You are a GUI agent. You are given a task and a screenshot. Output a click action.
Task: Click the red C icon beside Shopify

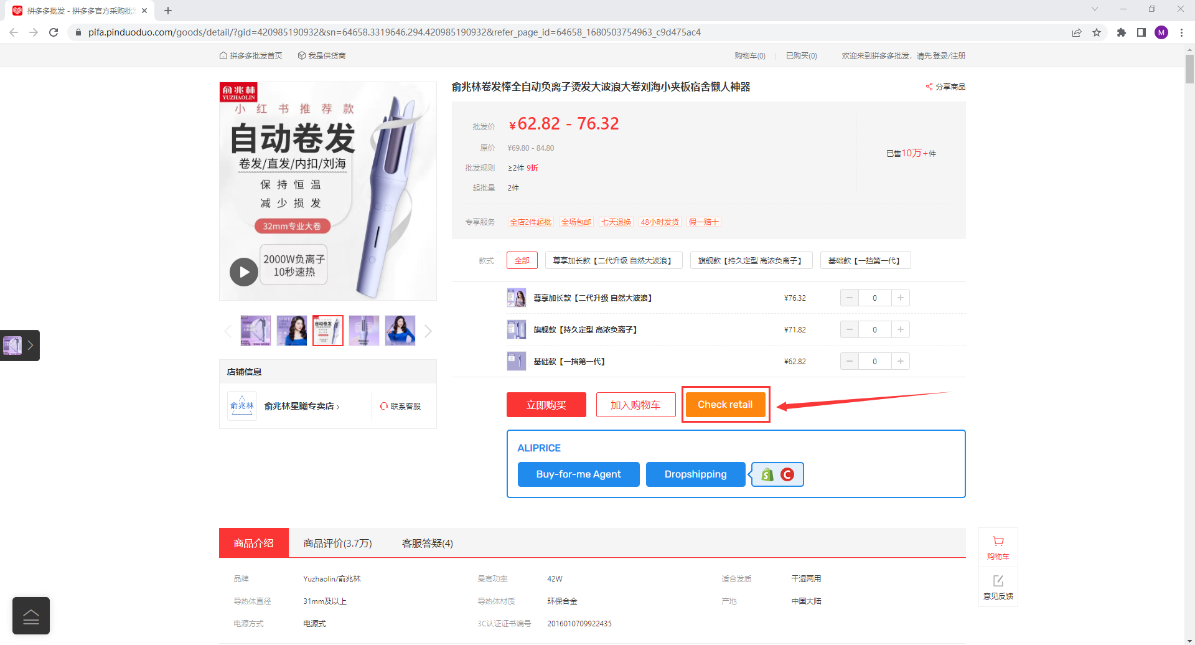pyautogui.click(x=787, y=474)
